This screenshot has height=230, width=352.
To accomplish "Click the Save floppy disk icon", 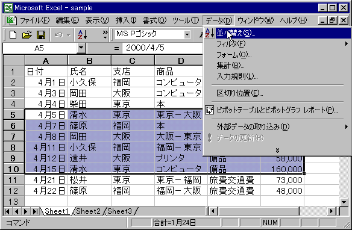I will tap(41, 35).
